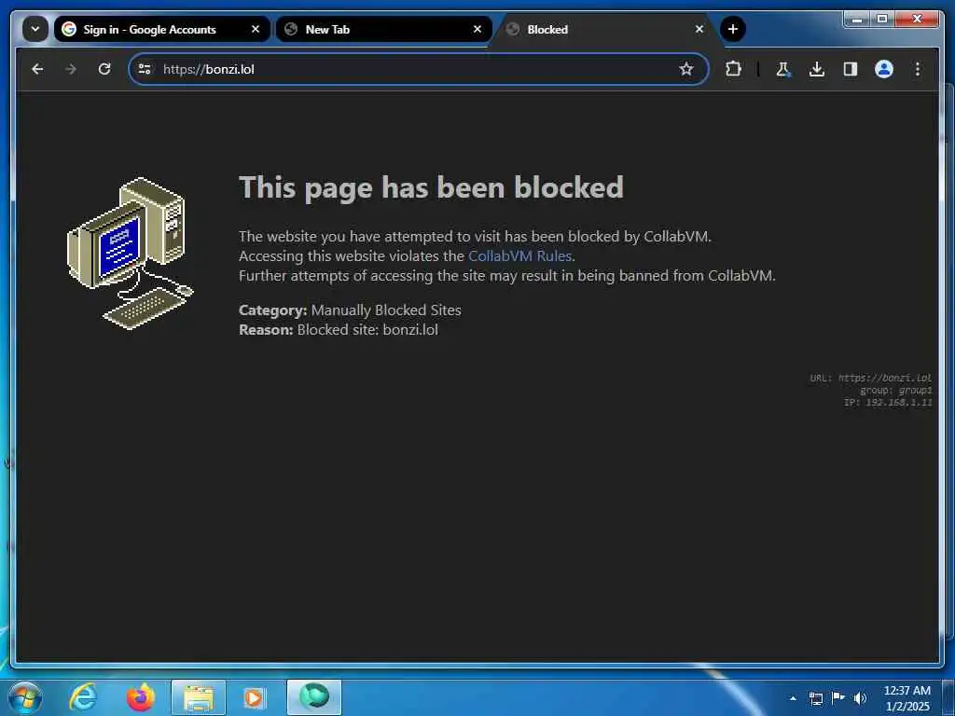Click the 'Manually Blocked Sites' category text
The width and height of the screenshot is (955, 716).
386,310
